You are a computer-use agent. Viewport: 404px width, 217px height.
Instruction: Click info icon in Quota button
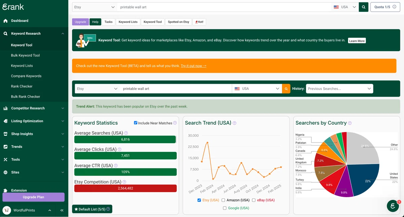click(394, 7)
